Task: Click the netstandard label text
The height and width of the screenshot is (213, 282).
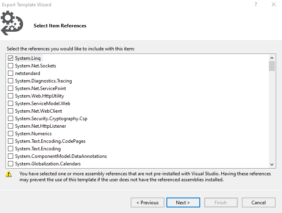Action: [x=27, y=73]
